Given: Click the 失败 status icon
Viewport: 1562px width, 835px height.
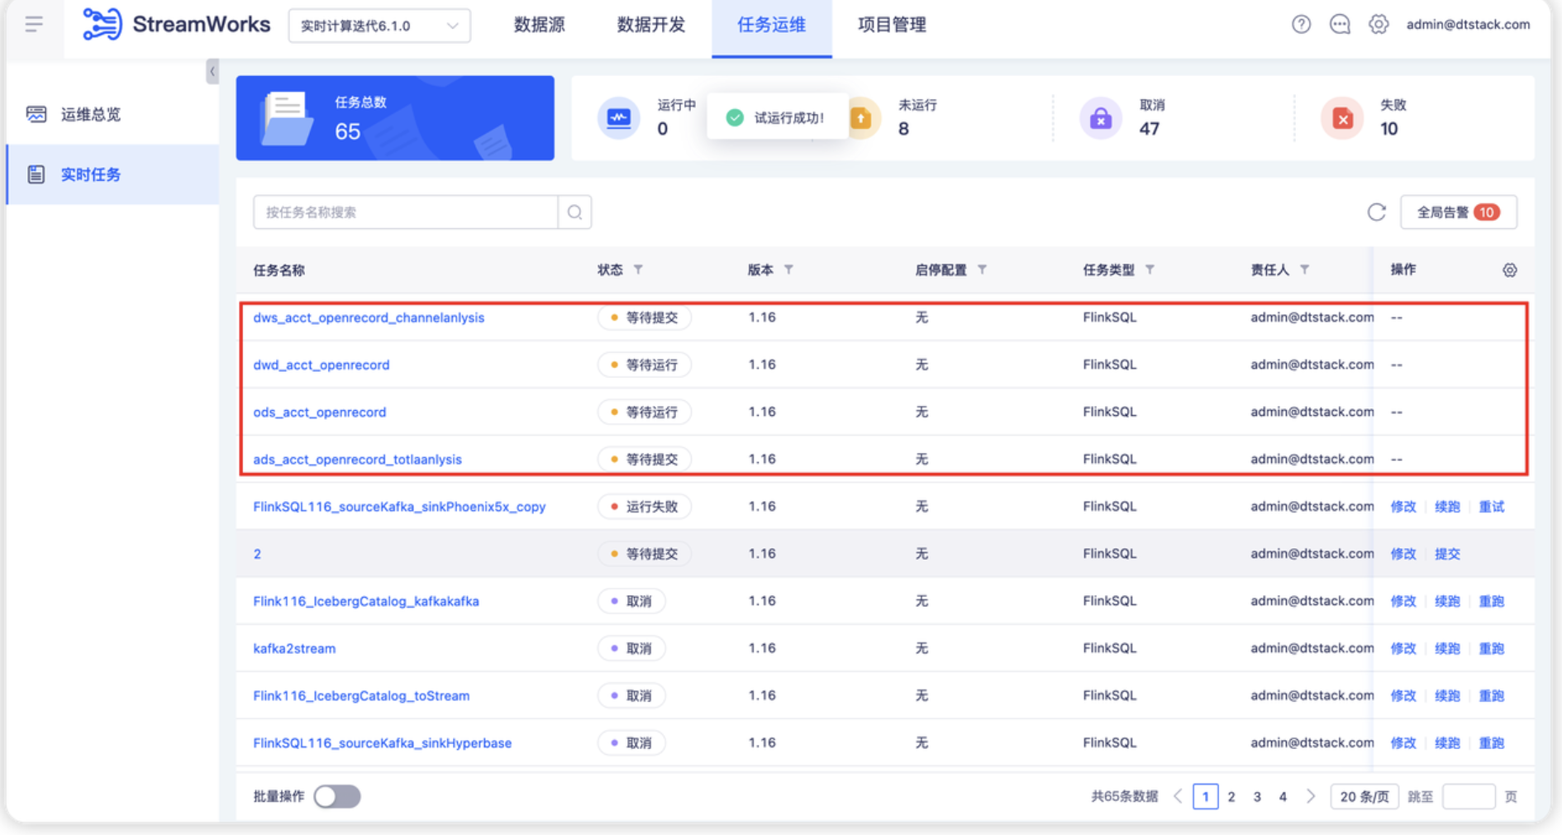Looking at the screenshot, I should [x=1342, y=117].
